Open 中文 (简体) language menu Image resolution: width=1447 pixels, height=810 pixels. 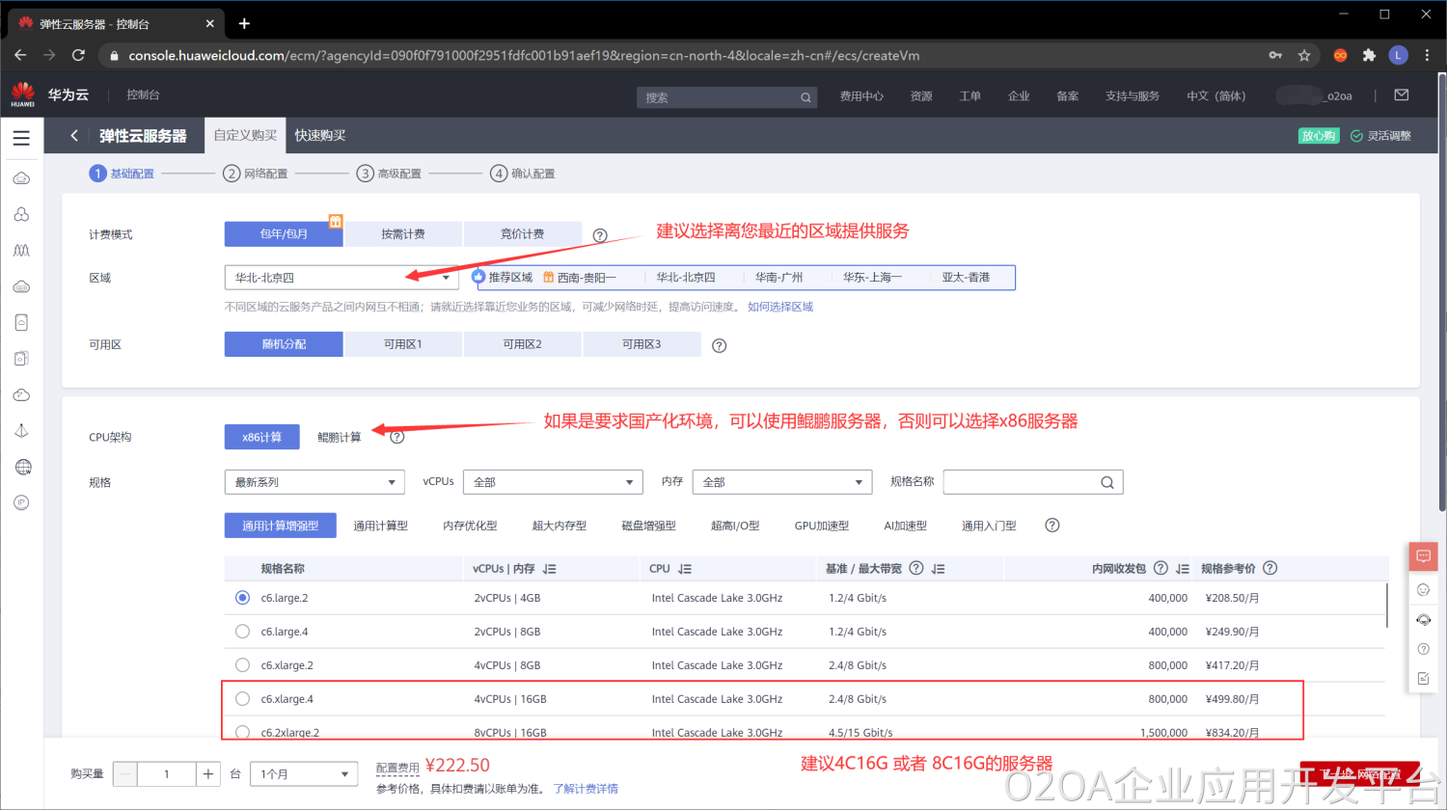click(x=1215, y=96)
